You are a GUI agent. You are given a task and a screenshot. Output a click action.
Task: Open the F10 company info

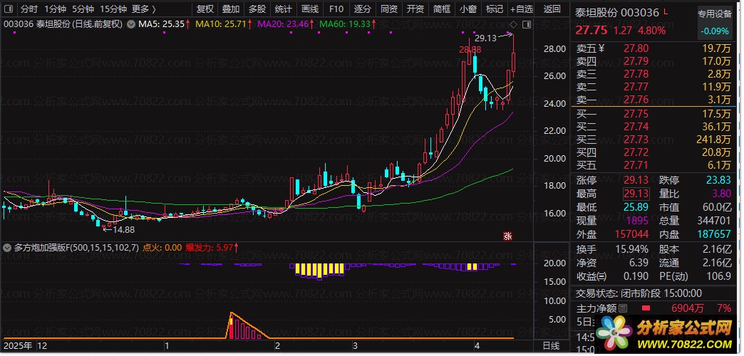tap(336, 9)
